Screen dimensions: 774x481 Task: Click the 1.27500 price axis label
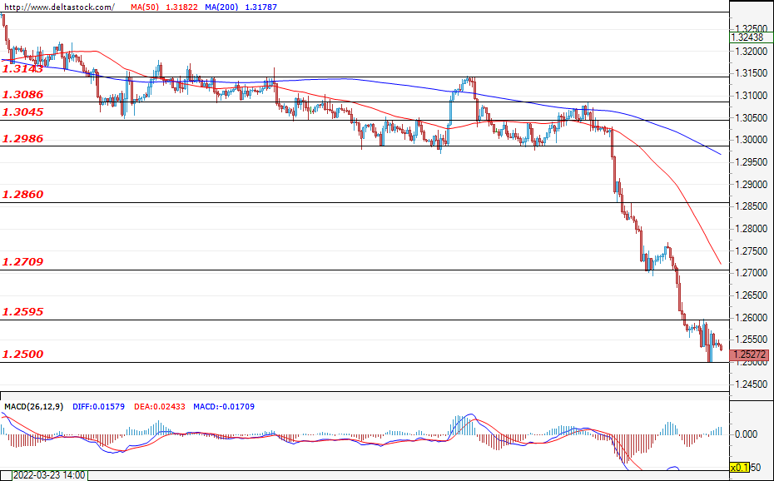(752, 251)
